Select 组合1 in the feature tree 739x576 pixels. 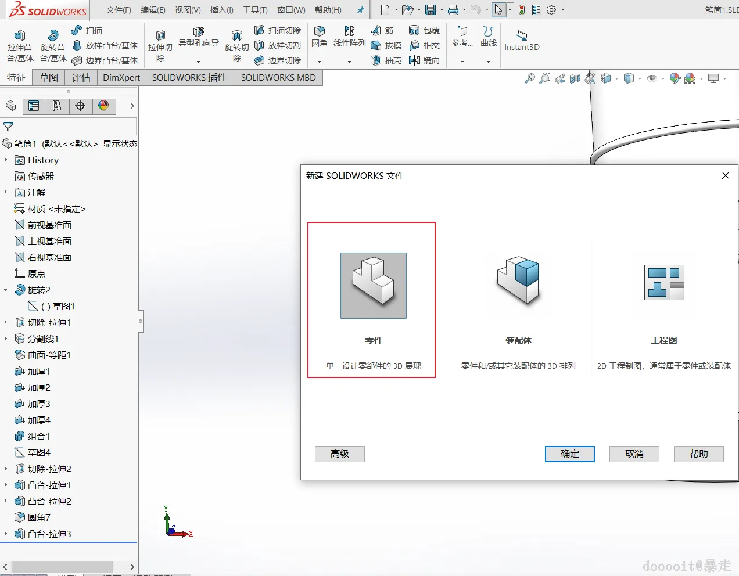point(33,436)
